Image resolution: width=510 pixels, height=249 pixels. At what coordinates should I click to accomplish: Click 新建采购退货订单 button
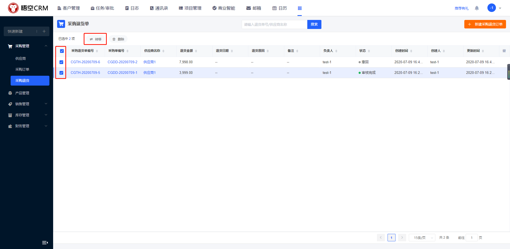coord(485,24)
